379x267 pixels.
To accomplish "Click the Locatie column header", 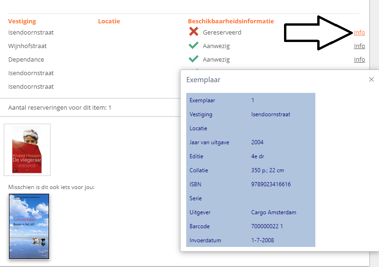I will click(x=109, y=21).
